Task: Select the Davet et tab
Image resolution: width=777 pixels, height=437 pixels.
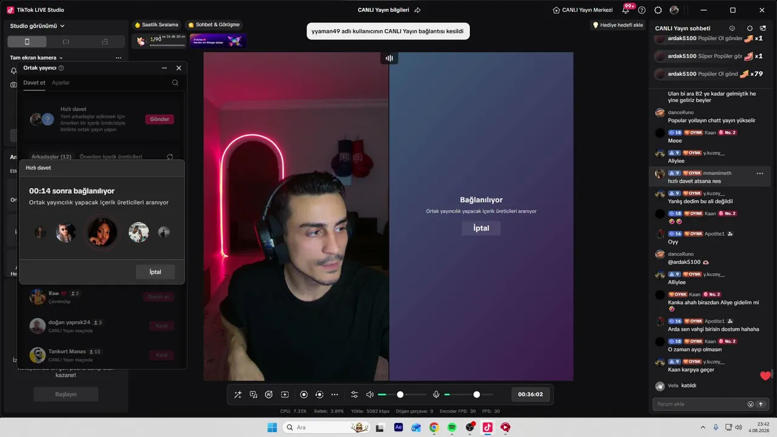Action: point(35,83)
